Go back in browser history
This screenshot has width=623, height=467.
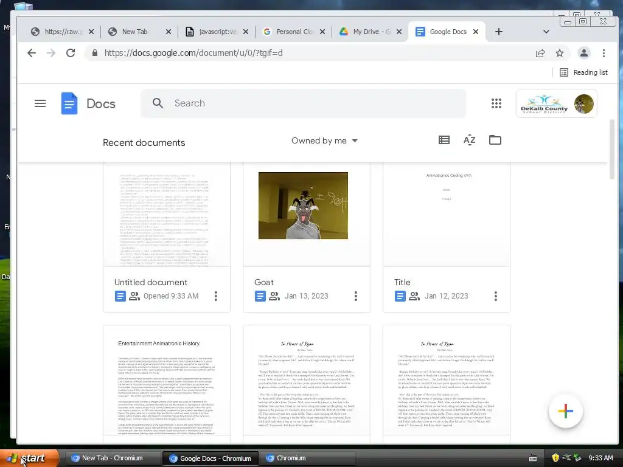pyautogui.click(x=32, y=53)
